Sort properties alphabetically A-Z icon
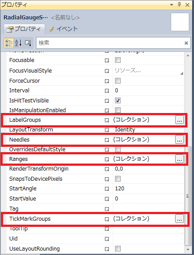Screen dimensions: 194x255 click(x=18, y=43)
